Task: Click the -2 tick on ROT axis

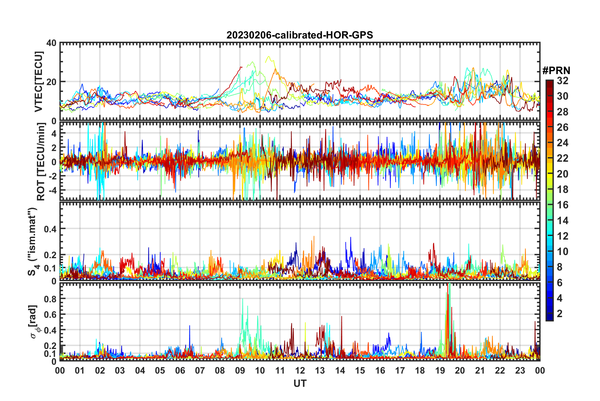Action: [x=52, y=176]
